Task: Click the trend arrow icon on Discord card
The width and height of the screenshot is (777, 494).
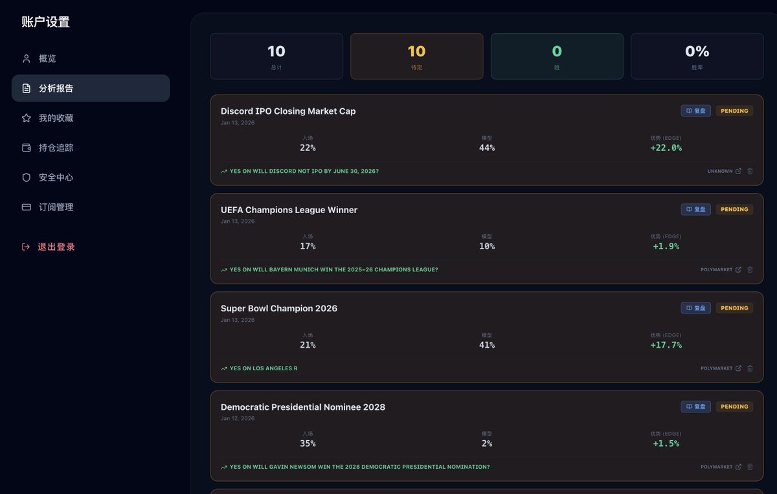Action: pos(224,171)
